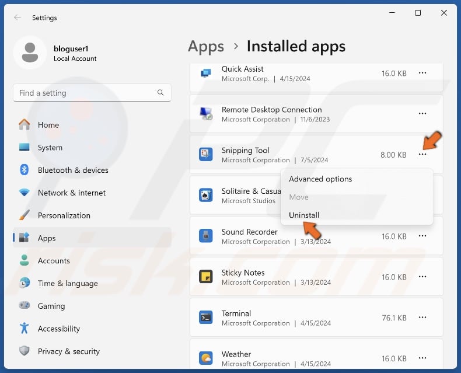Click the bloguser1 profile avatar

(30, 53)
